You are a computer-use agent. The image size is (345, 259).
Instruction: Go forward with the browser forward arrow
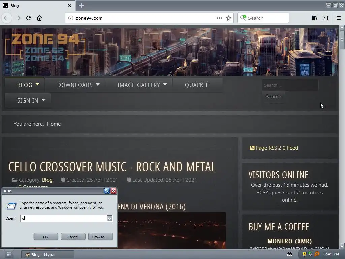18,18
